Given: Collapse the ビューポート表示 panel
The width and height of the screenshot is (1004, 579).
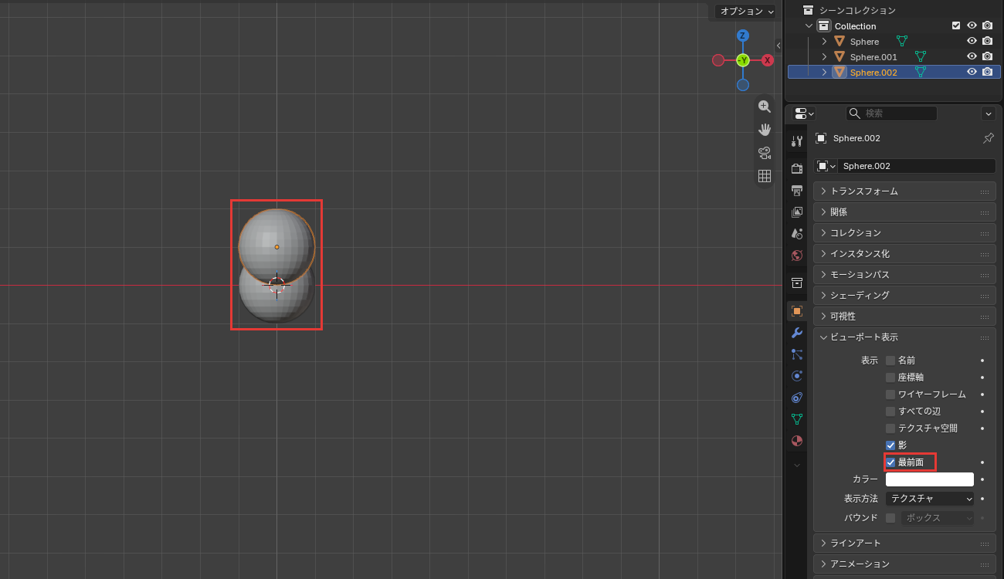Looking at the screenshot, I should (x=904, y=337).
